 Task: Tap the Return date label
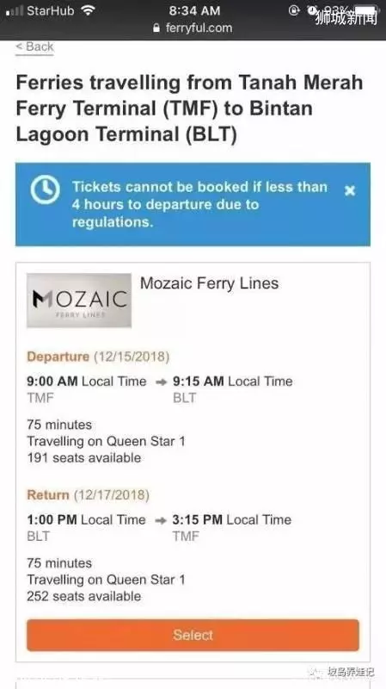tap(89, 495)
